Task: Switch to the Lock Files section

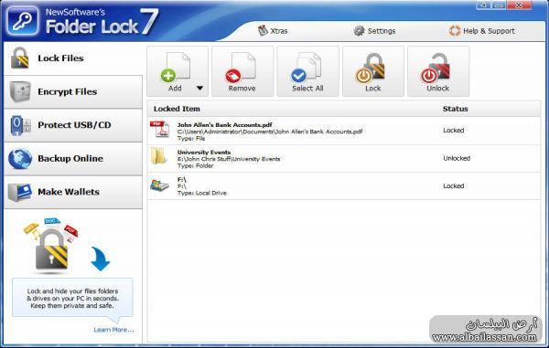Action: click(x=73, y=58)
